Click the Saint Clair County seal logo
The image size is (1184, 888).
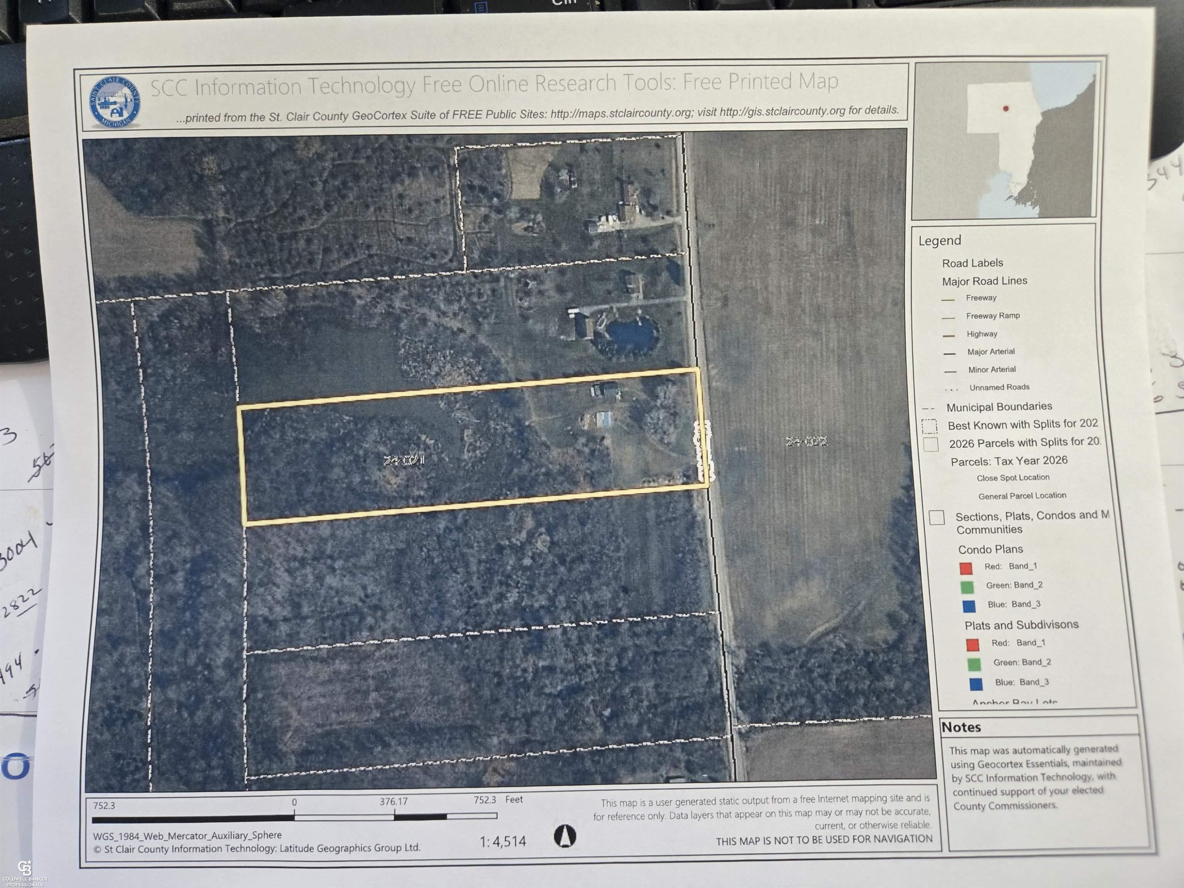pyautogui.click(x=115, y=102)
